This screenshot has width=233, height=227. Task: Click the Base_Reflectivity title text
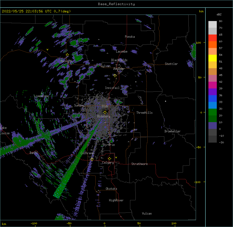coord(117,4)
